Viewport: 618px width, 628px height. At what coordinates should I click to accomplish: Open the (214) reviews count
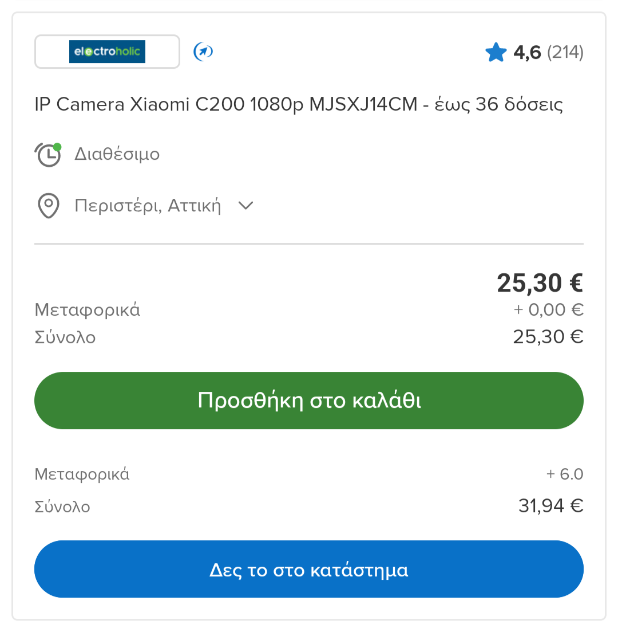click(565, 53)
